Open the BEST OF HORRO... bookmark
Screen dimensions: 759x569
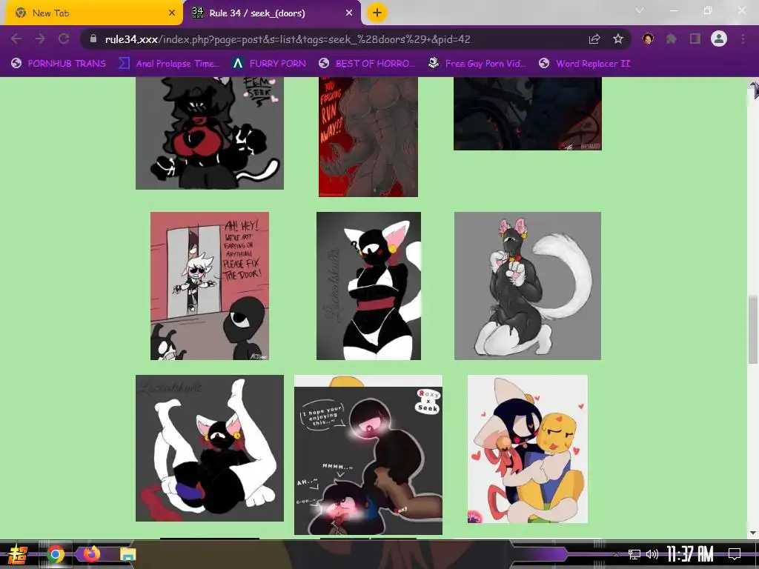point(367,64)
